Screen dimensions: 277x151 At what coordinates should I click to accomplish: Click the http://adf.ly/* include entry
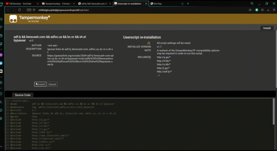(x=164, y=71)
